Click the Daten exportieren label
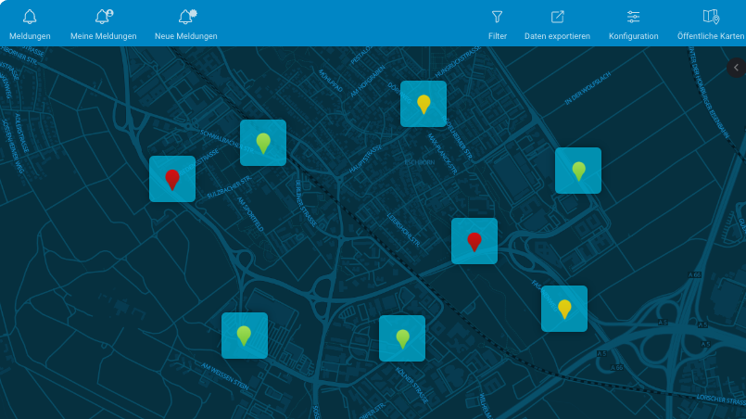This screenshot has width=746, height=419. 557,36
